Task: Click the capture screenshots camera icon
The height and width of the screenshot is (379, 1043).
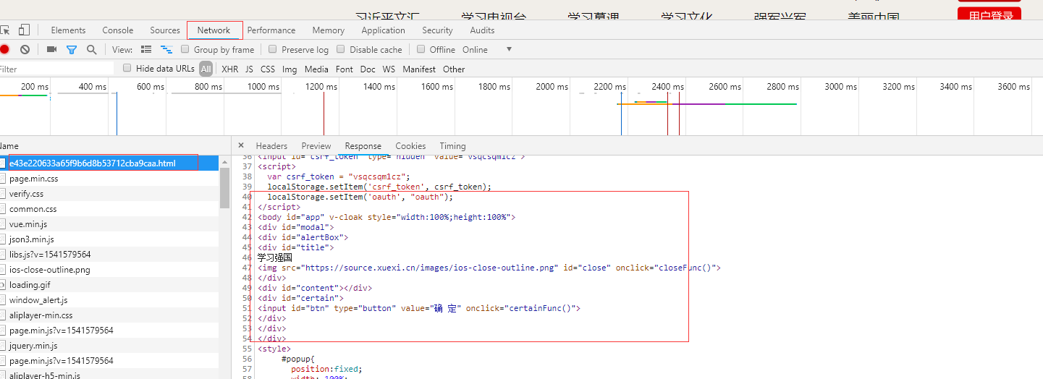Action: [51, 50]
